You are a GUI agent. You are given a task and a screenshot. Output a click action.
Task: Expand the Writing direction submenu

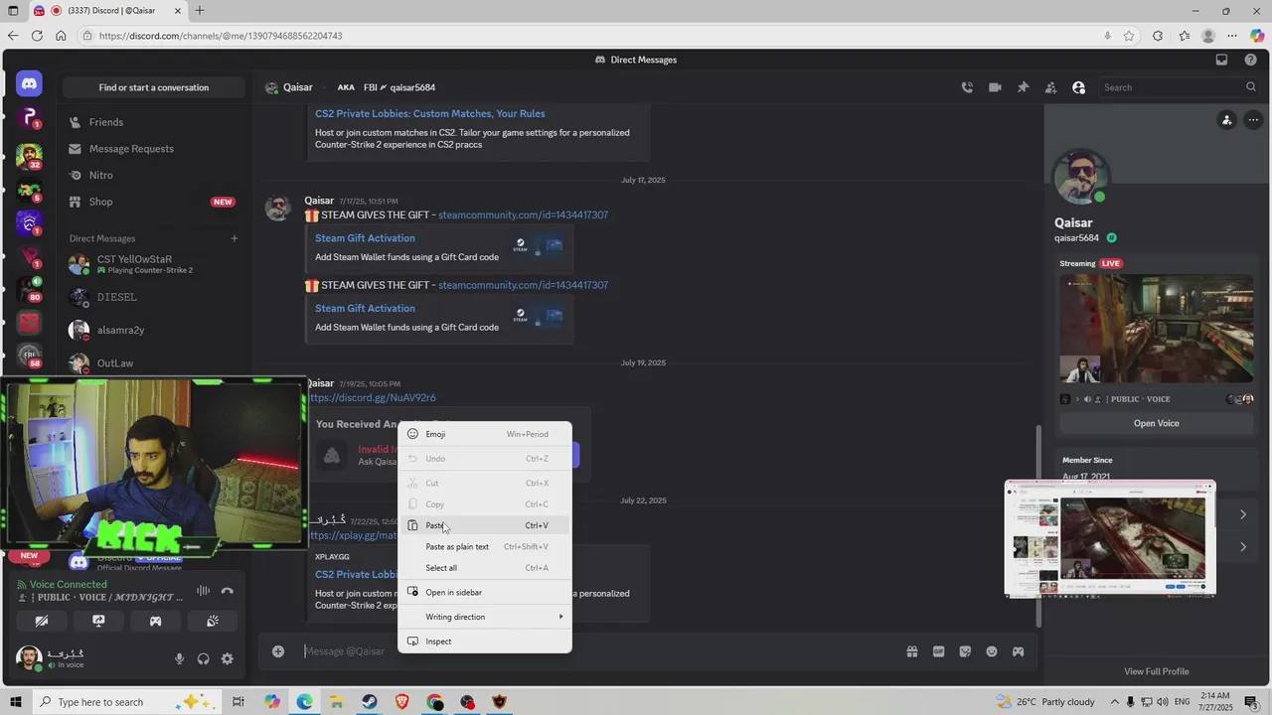coord(485,617)
